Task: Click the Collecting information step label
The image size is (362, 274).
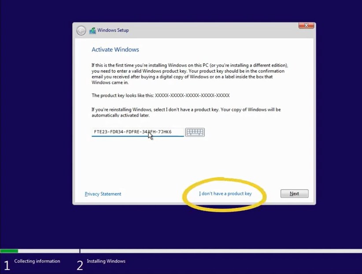Action: [x=37, y=261]
